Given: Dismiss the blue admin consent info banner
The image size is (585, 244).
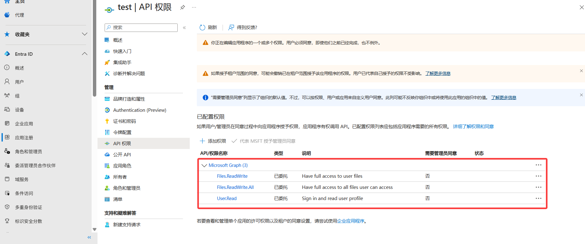Looking at the screenshot, I should tap(581, 95).
